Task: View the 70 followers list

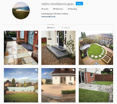Action: pos(58,9)
